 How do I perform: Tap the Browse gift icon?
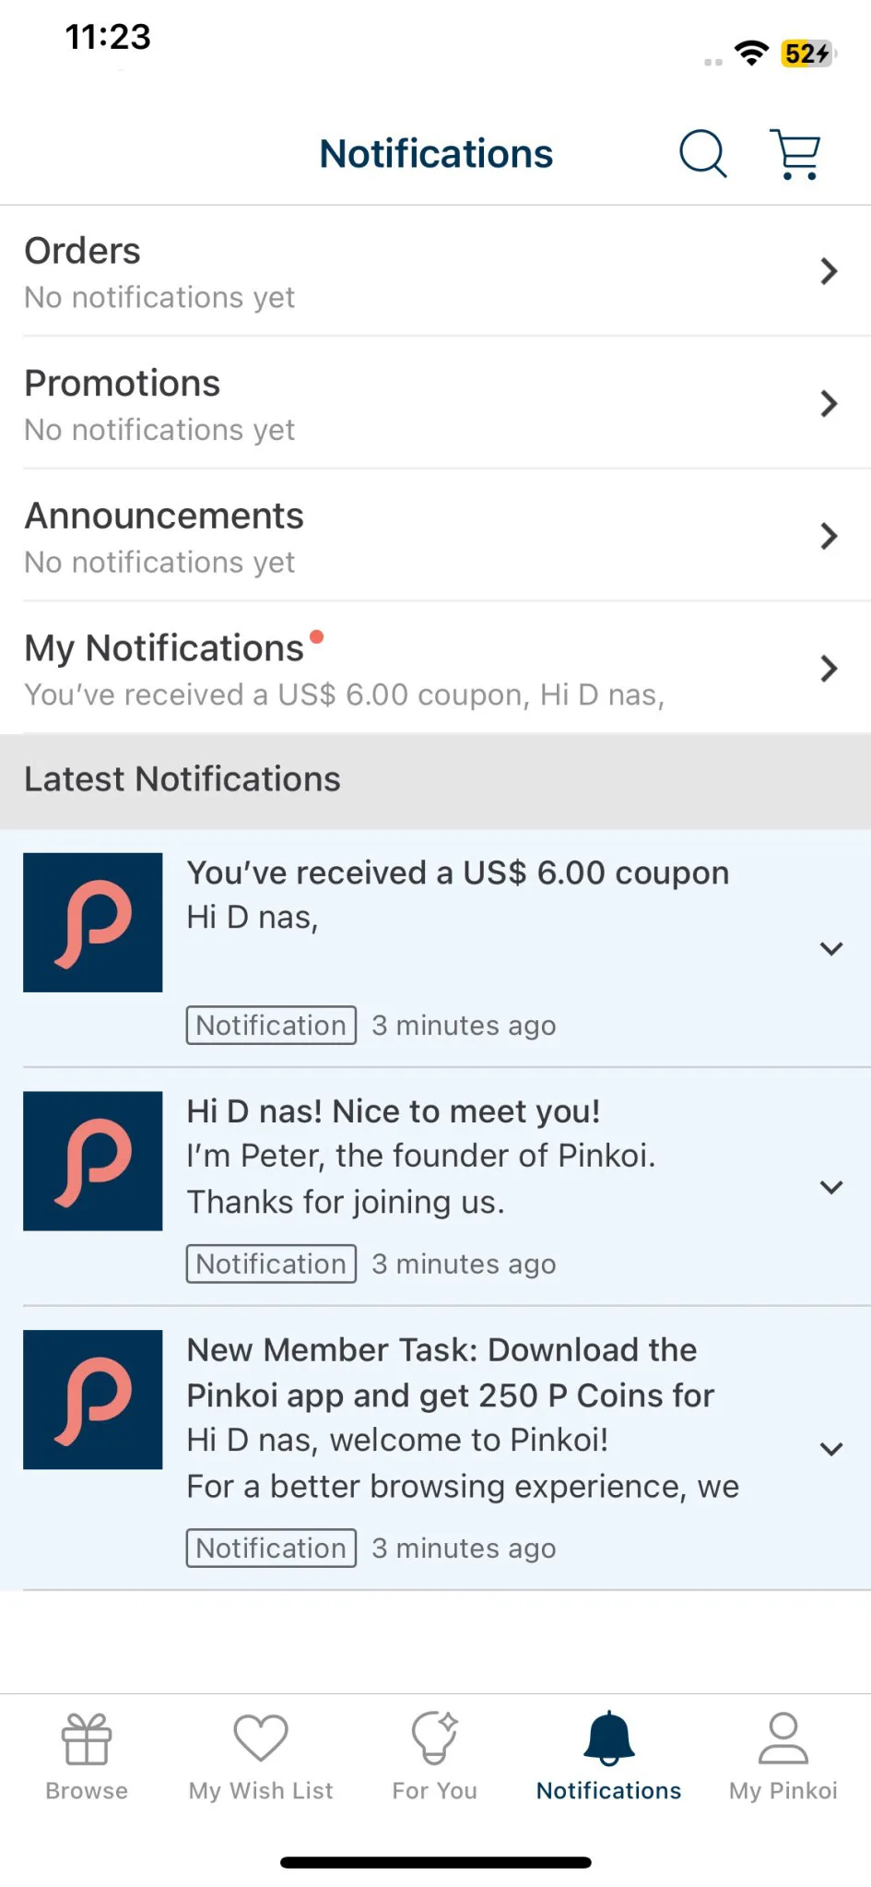click(x=87, y=1739)
